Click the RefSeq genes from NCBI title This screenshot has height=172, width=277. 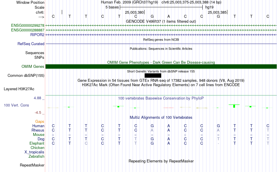(x=161, y=40)
